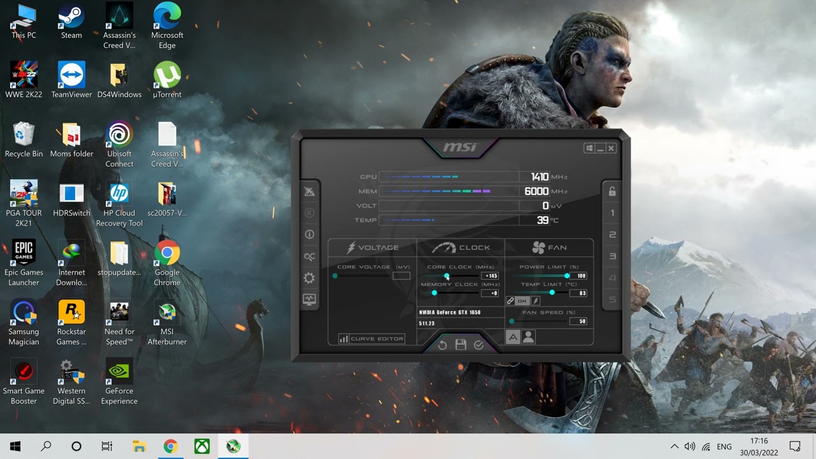
Task: Click the VOLTAGE panel header
Action: pos(372,247)
